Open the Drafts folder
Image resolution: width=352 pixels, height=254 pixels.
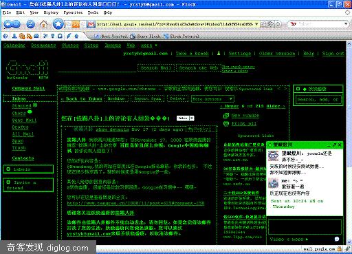(20, 127)
